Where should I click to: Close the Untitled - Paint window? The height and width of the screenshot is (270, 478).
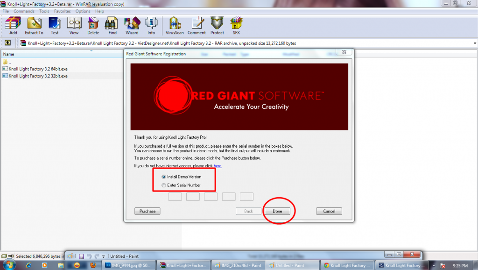[412, 254]
